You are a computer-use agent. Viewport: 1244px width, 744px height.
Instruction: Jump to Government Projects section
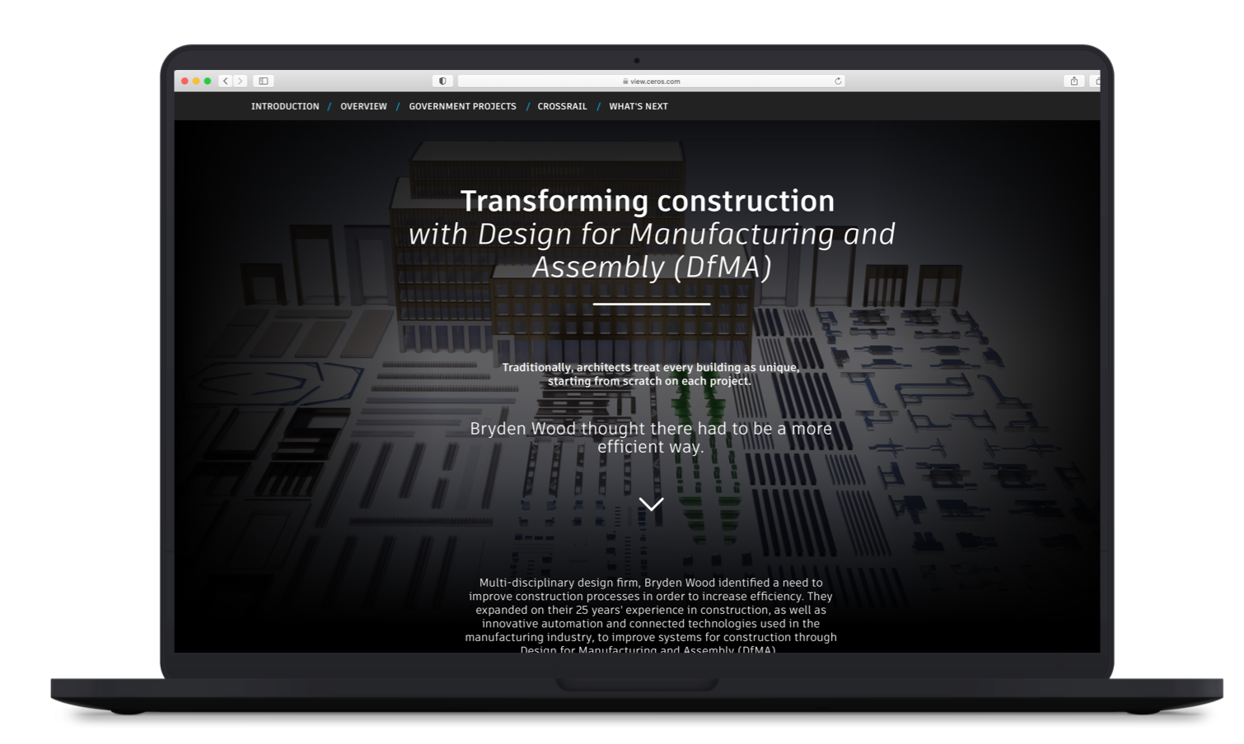coord(462,106)
